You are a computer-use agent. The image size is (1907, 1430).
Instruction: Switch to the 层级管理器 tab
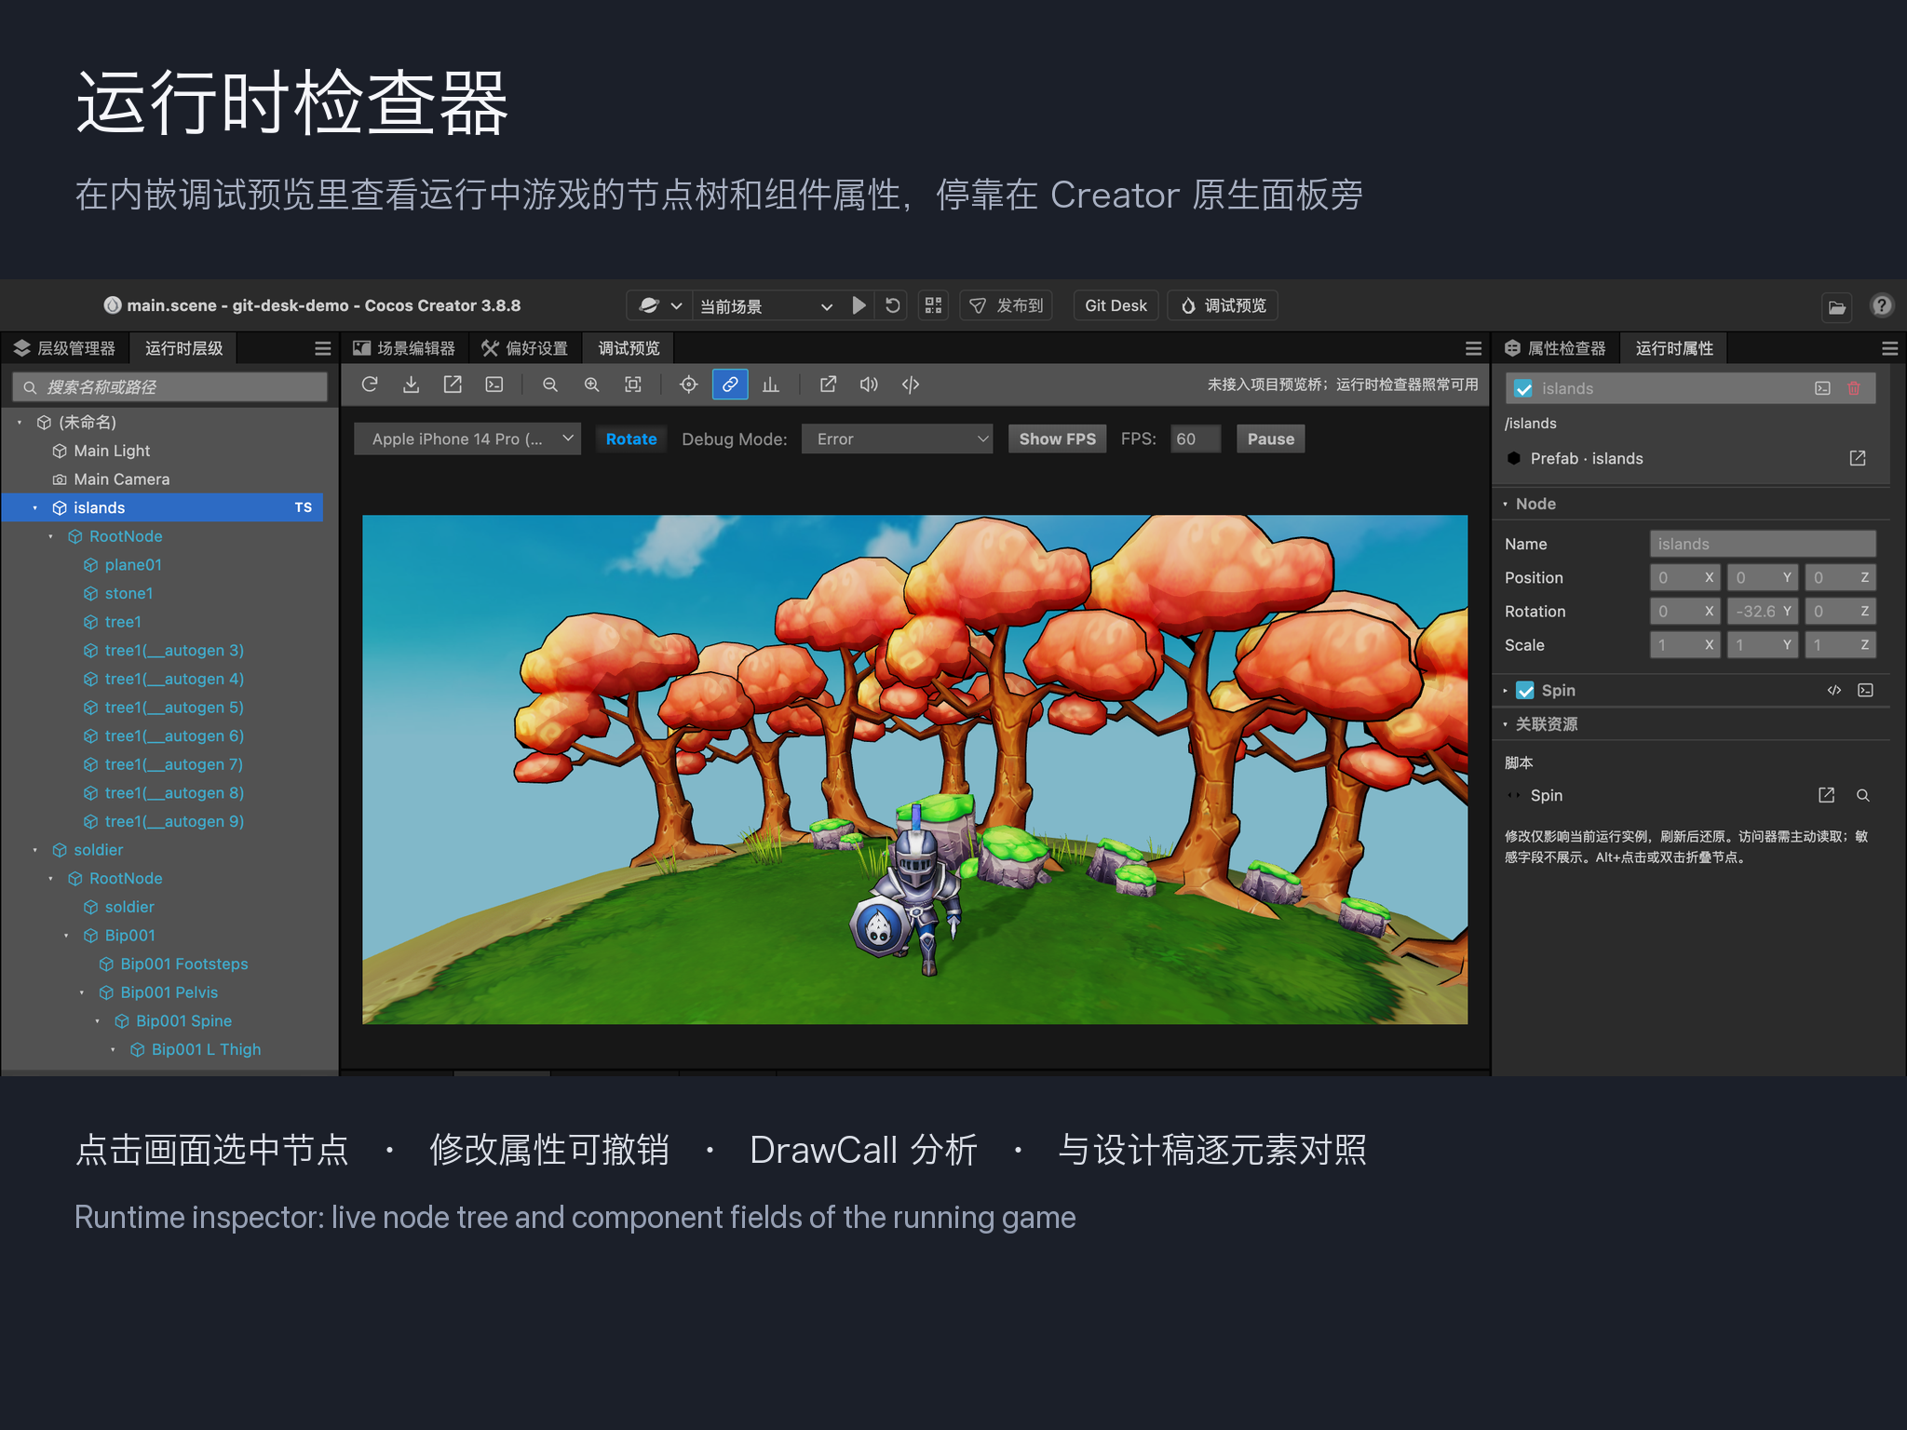point(65,348)
